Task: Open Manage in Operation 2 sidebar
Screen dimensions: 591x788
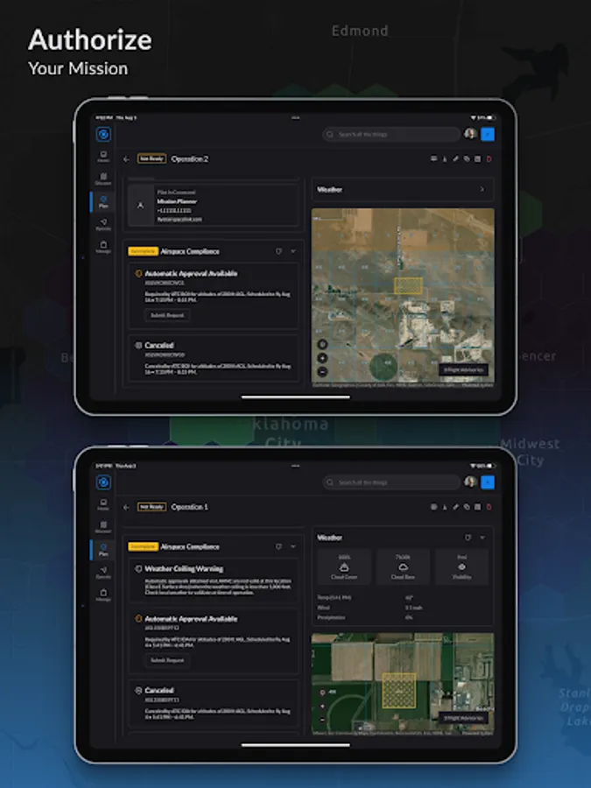Action: tap(103, 247)
